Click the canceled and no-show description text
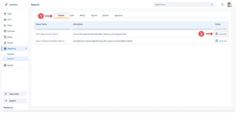The image size is (236, 113). click(x=103, y=41)
